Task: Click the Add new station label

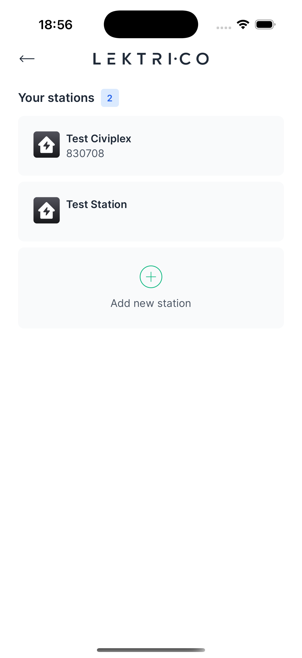Action: coord(151,303)
